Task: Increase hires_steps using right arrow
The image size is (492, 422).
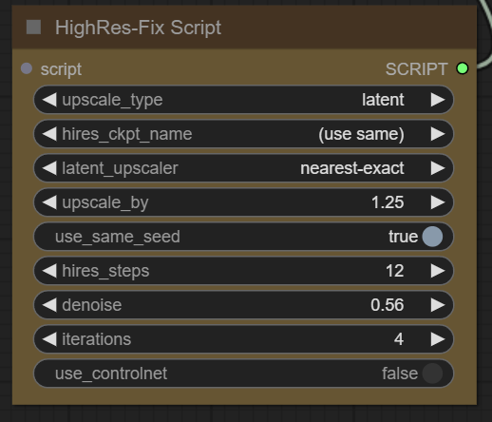Action: click(438, 271)
